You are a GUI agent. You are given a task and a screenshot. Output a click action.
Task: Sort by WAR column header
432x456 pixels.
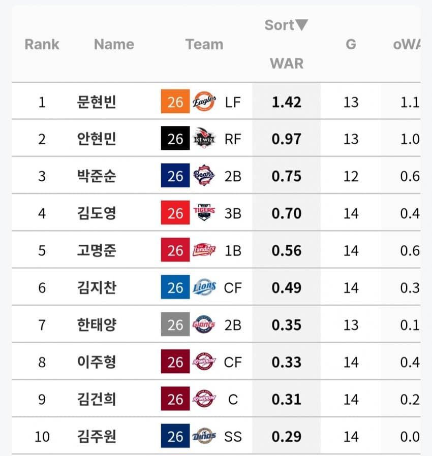click(x=286, y=63)
